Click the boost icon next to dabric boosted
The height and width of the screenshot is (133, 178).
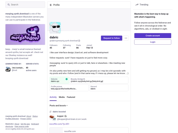(50, 112)
